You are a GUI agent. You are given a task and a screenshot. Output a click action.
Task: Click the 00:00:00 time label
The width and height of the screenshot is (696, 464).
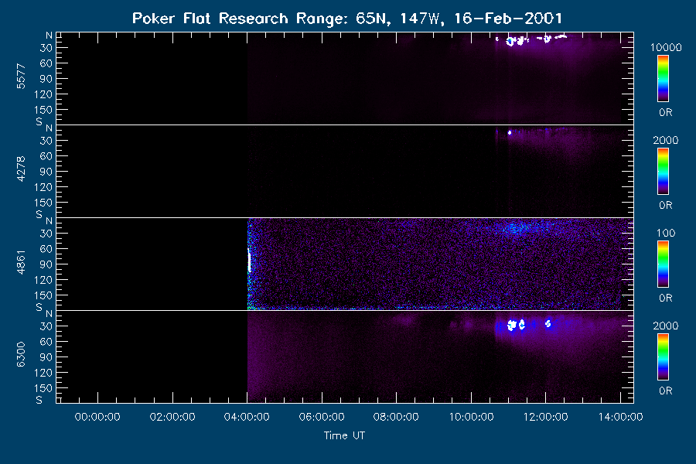(97, 417)
